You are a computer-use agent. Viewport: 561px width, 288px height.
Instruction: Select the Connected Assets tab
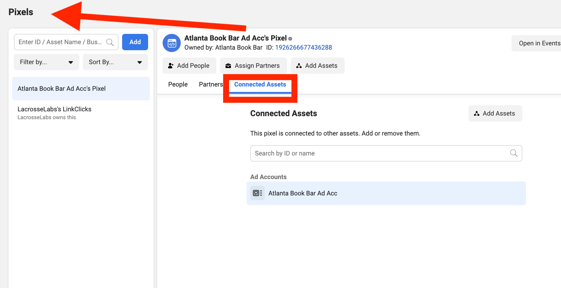click(260, 84)
